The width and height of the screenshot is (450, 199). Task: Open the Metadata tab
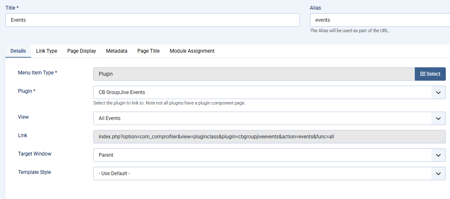[x=117, y=51]
